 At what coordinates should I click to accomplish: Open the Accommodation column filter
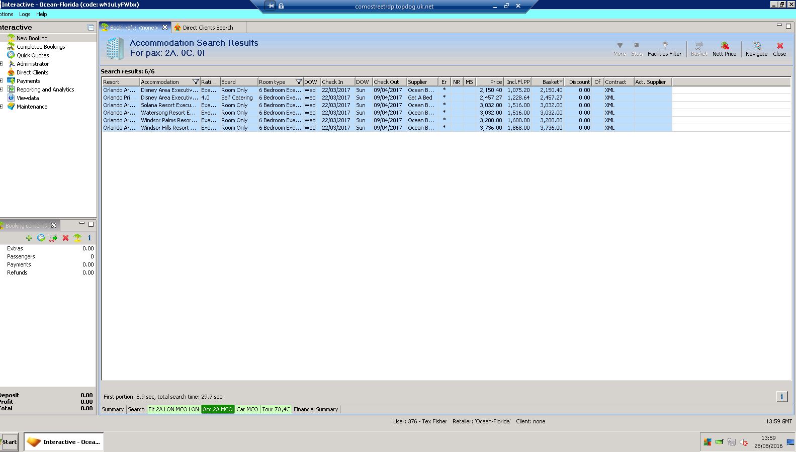pos(196,82)
